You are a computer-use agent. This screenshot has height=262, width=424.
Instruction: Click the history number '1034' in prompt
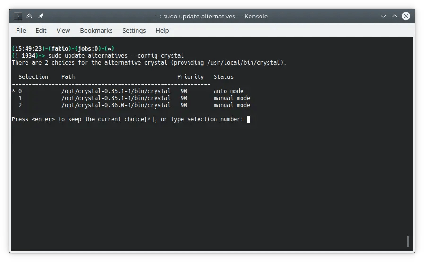click(x=28, y=56)
